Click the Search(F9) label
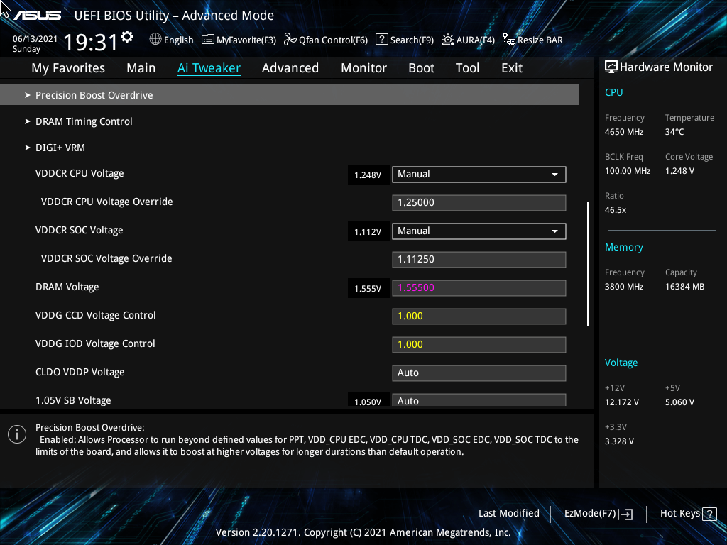The image size is (727, 545). click(412, 40)
